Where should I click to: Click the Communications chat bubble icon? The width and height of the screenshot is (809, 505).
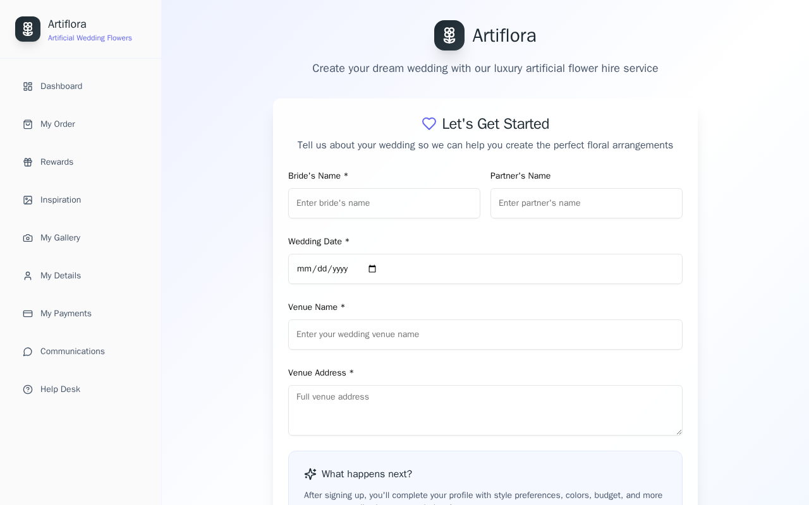(x=28, y=352)
